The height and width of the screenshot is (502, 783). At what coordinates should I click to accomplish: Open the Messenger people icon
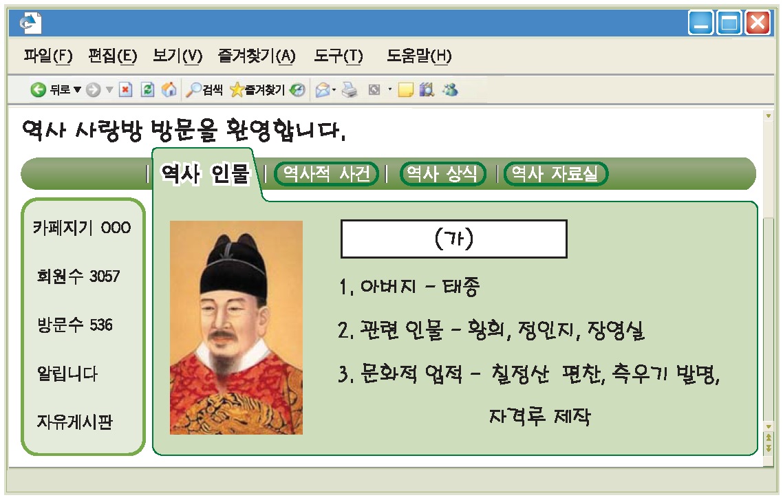tap(450, 90)
